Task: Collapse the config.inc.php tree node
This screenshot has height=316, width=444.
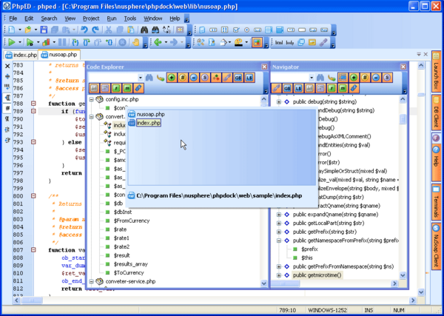Action: (92, 99)
